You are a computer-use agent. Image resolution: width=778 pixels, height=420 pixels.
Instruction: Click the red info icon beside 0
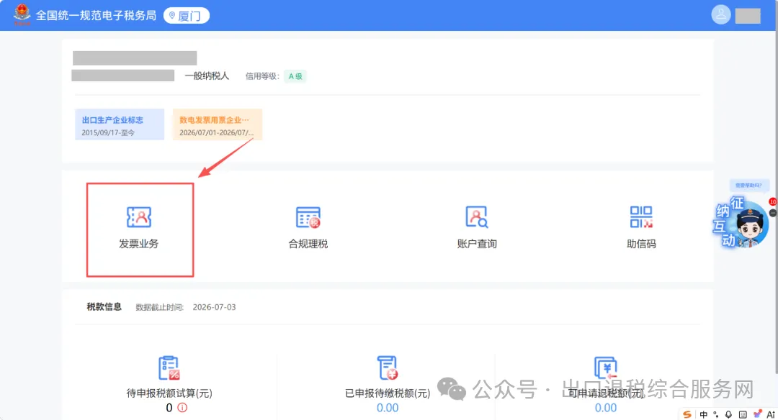pyautogui.click(x=182, y=408)
